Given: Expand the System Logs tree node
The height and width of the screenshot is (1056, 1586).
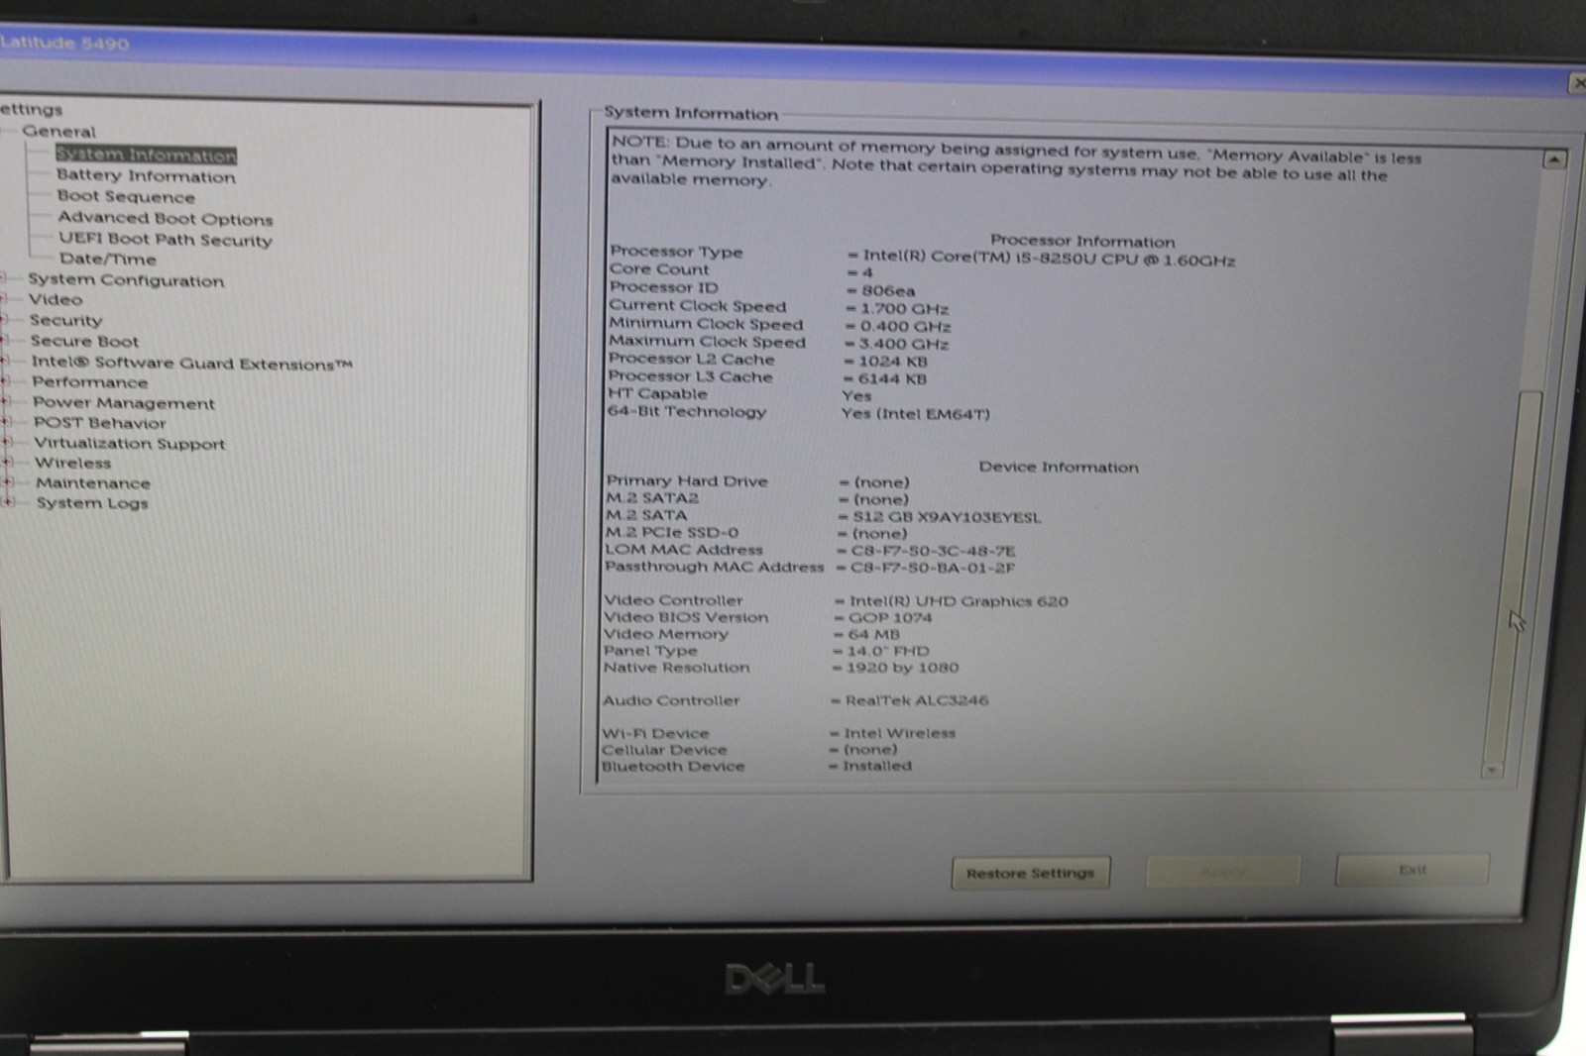Looking at the screenshot, I should [x=9, y=502].
